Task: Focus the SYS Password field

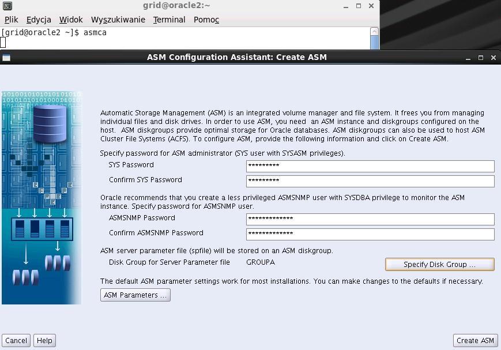Action: [x=370, y=166]
